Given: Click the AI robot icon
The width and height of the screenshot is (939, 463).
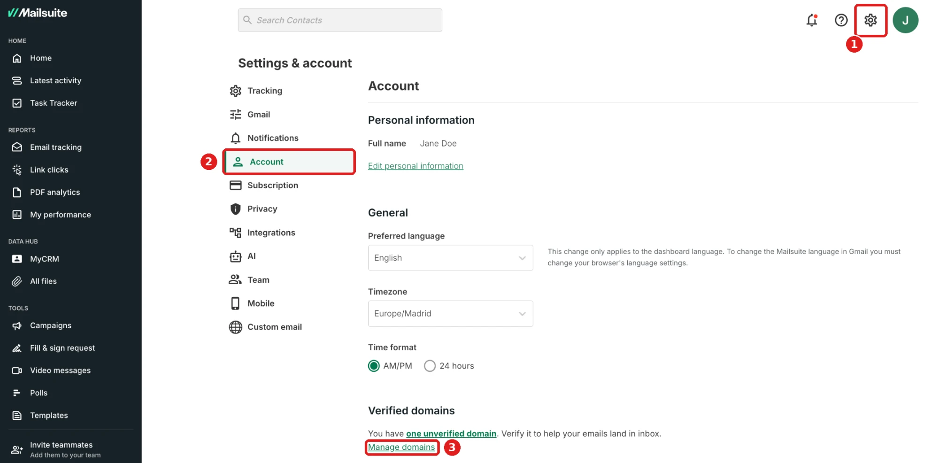Looking at the screenshot, I should pyautogui.click(x=235, y=256).
